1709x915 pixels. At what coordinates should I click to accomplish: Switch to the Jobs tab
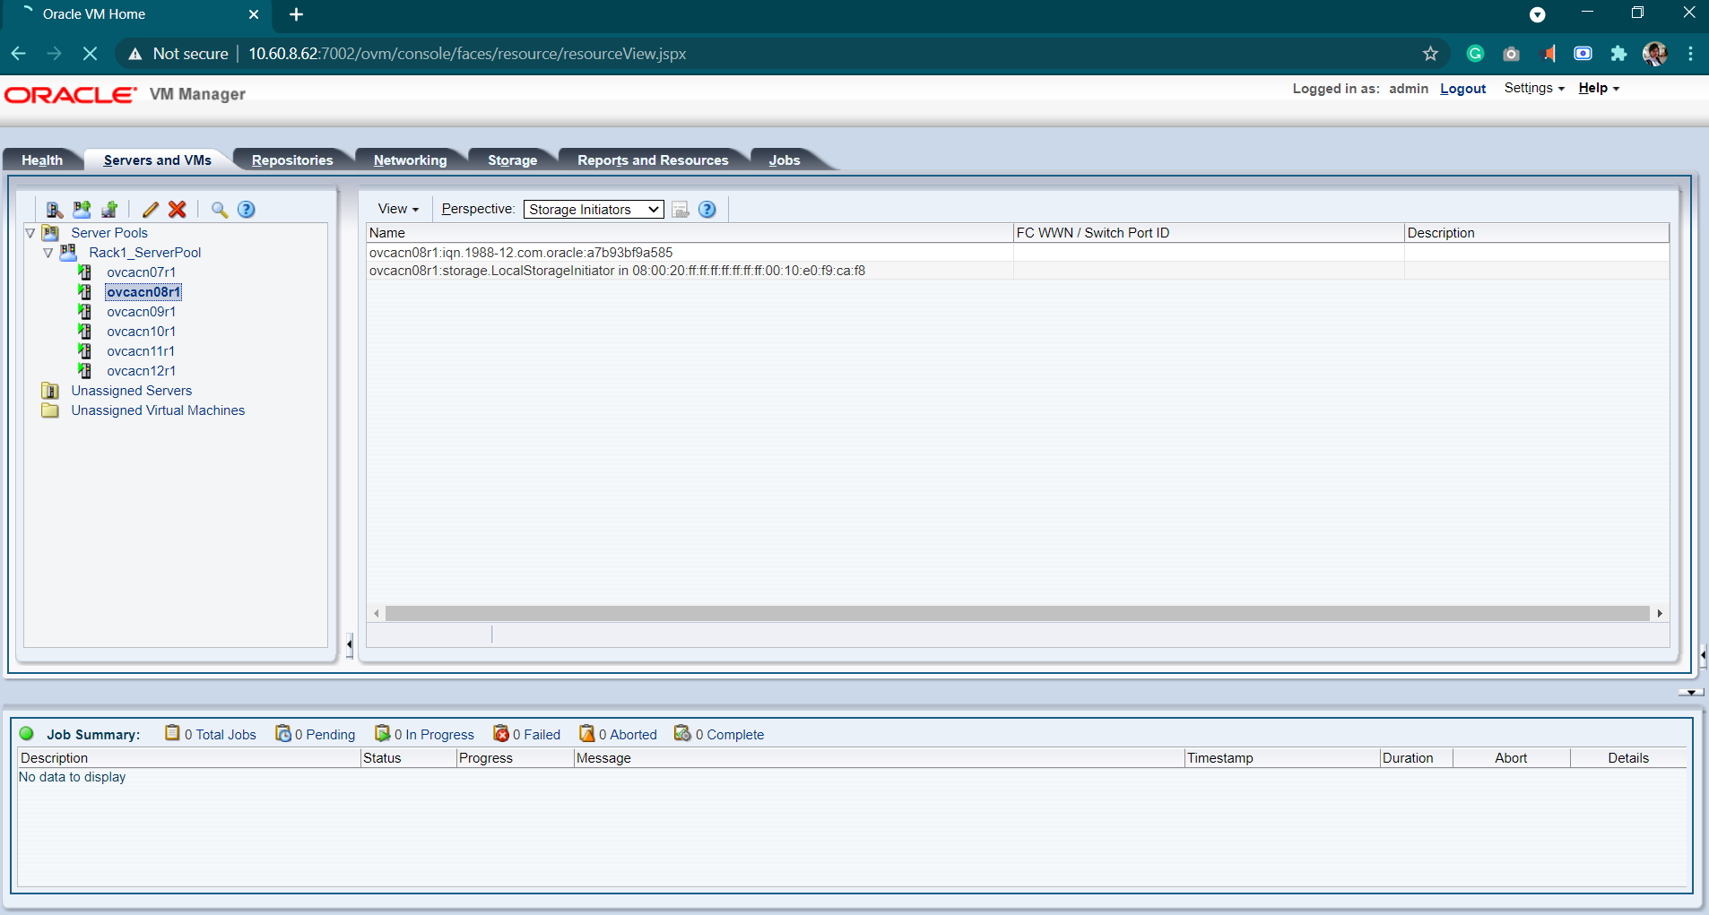(x=785, y=160)
